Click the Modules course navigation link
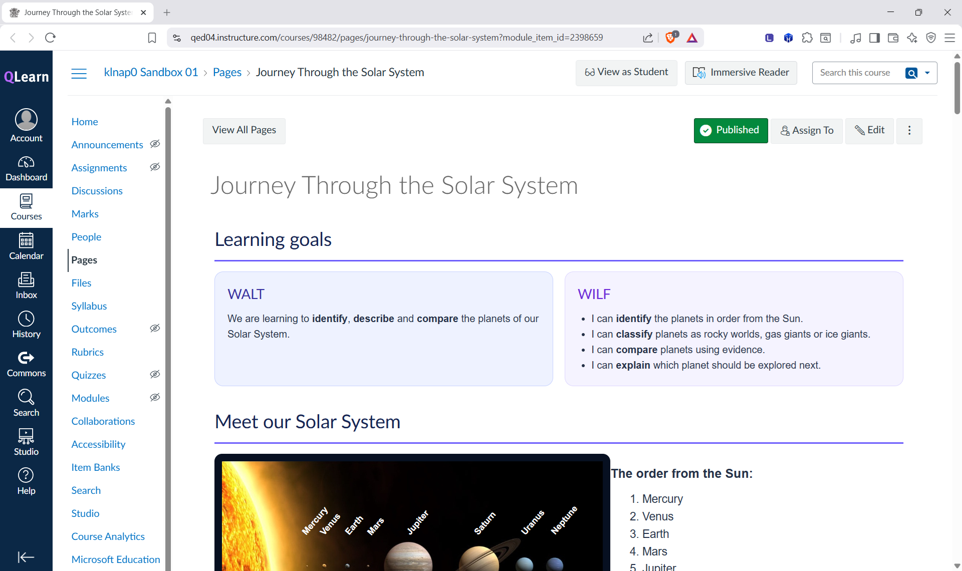962x571 pixels. click(90, 398)
